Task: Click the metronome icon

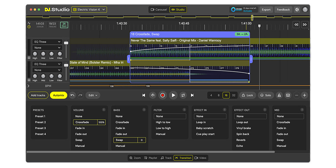Action: [x=279, y=95]
